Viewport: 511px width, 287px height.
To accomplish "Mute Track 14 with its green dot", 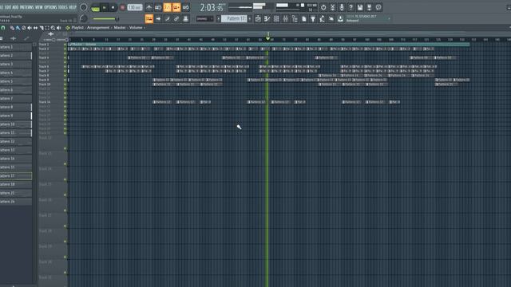I will pos(65,102).
